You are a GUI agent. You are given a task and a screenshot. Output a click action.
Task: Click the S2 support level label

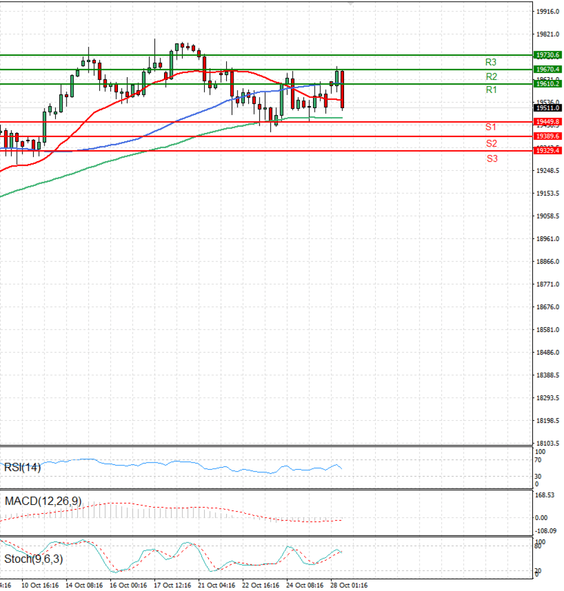(x=491, y=143)
